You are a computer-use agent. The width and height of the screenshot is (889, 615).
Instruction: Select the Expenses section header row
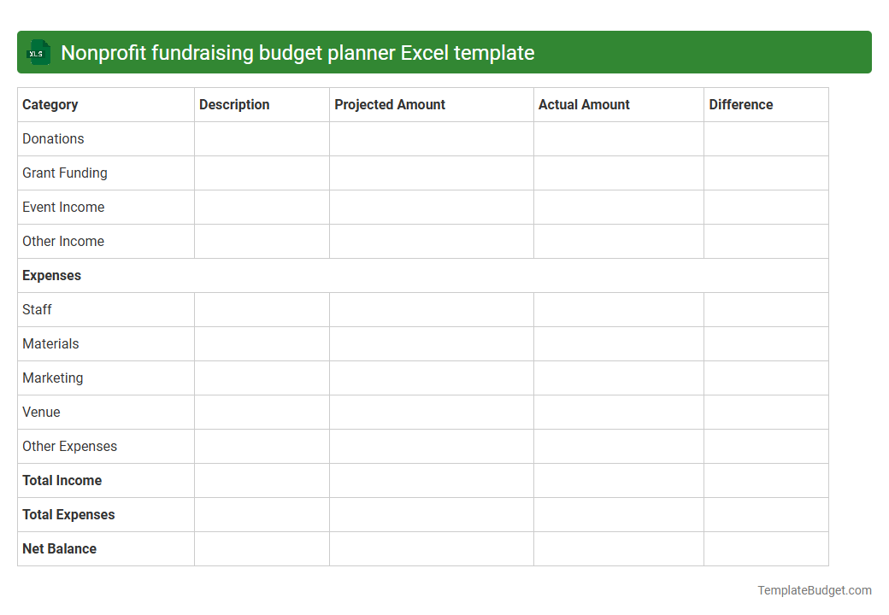click(x=51, y=275)
